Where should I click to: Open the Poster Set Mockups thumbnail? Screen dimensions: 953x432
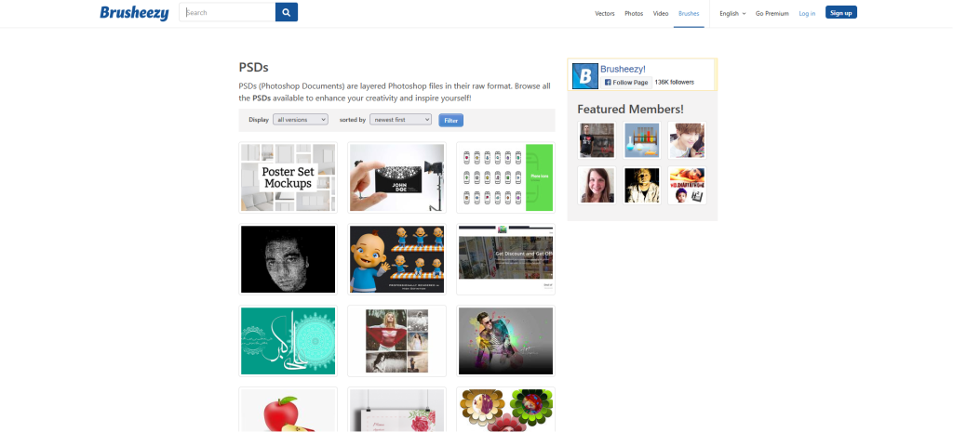tap(289, 177)
